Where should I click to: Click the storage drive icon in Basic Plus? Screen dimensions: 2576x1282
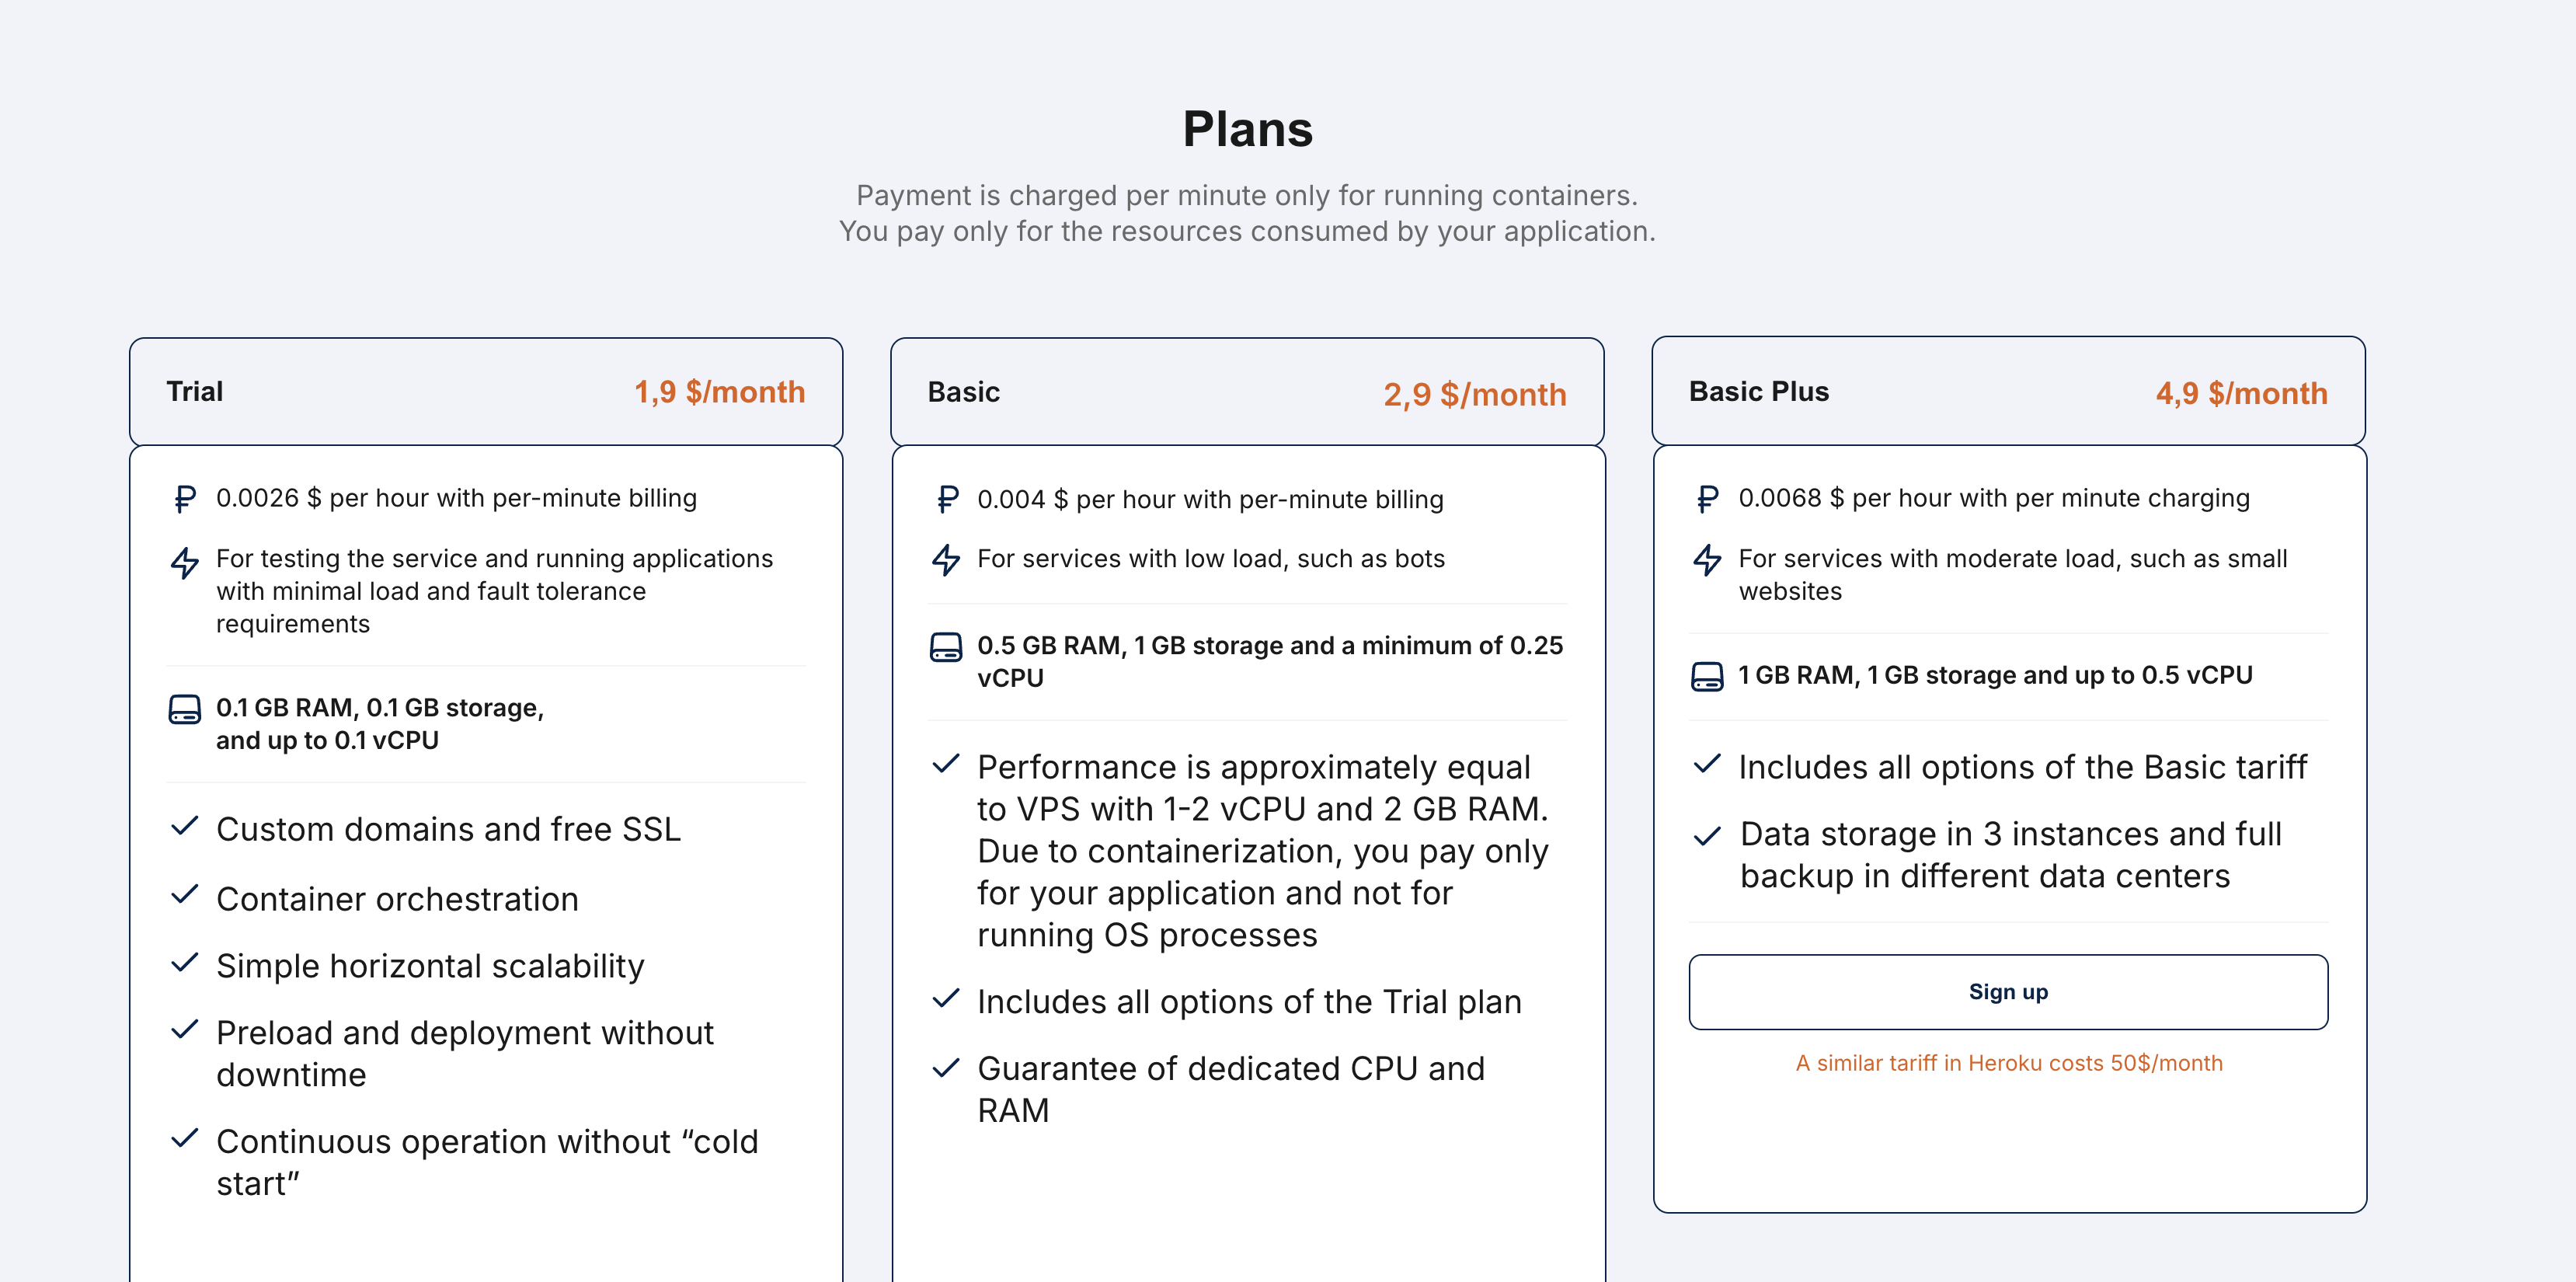tap(1708, 677)
